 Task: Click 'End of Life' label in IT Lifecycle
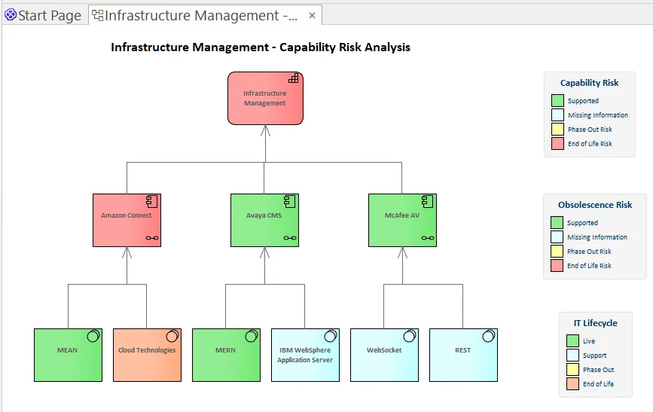599,383
